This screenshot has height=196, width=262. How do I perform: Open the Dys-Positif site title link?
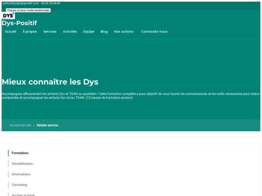[19, 23]
